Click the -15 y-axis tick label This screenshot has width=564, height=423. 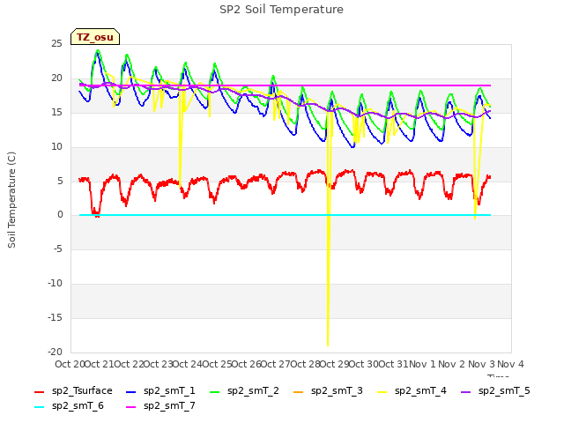(55, 317)
